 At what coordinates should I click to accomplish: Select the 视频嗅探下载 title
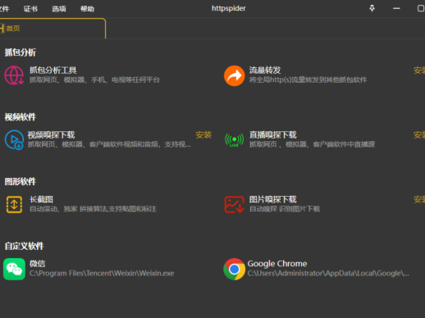[51, 135]
